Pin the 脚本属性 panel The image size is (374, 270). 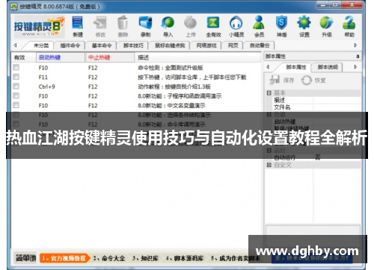tap(358, 57)
